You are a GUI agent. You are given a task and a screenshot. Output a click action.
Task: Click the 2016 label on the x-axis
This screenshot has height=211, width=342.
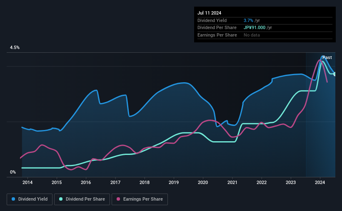coord(86,182)
